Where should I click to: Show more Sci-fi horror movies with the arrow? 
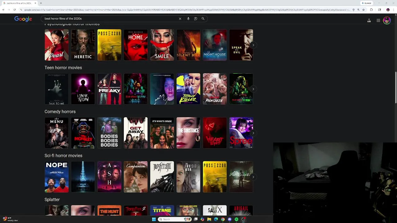(x=253, y=177)
